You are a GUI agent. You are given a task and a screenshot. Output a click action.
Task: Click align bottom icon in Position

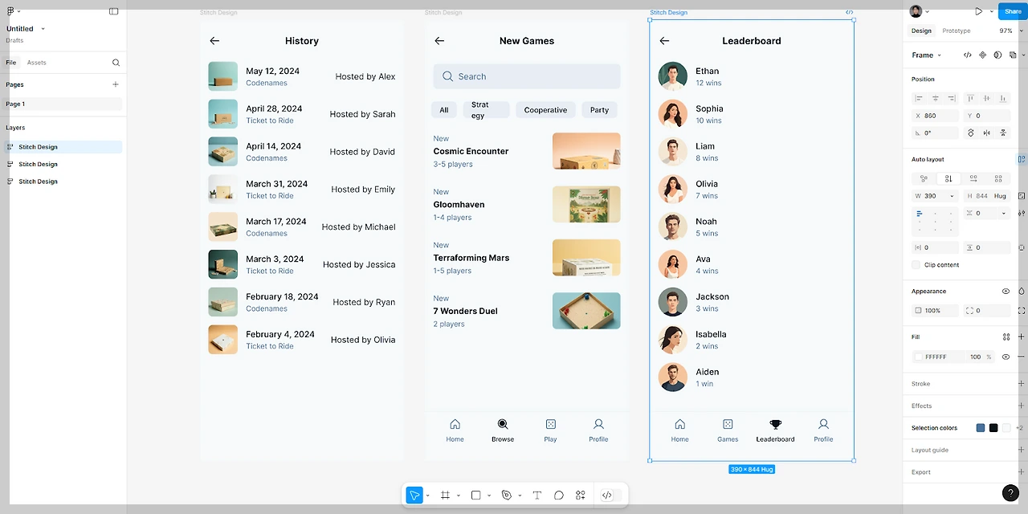click(x=1003, y=98)
